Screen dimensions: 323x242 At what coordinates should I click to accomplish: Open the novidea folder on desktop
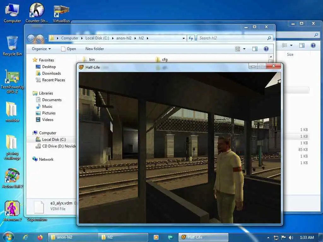[12, 112]
